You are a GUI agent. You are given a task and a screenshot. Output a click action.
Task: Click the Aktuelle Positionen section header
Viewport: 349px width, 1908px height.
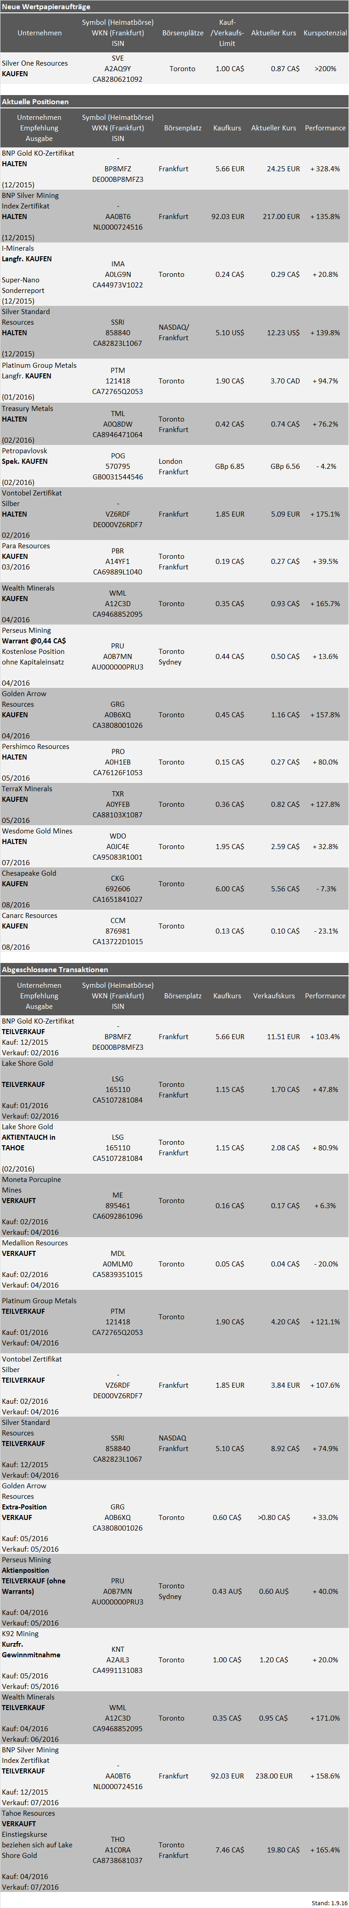[35, 101]
